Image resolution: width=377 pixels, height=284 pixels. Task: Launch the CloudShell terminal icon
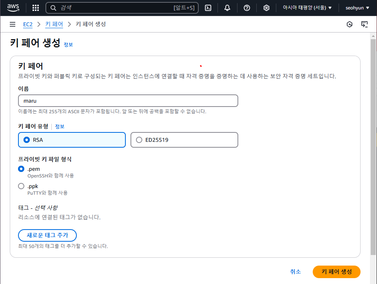point(208,8)
